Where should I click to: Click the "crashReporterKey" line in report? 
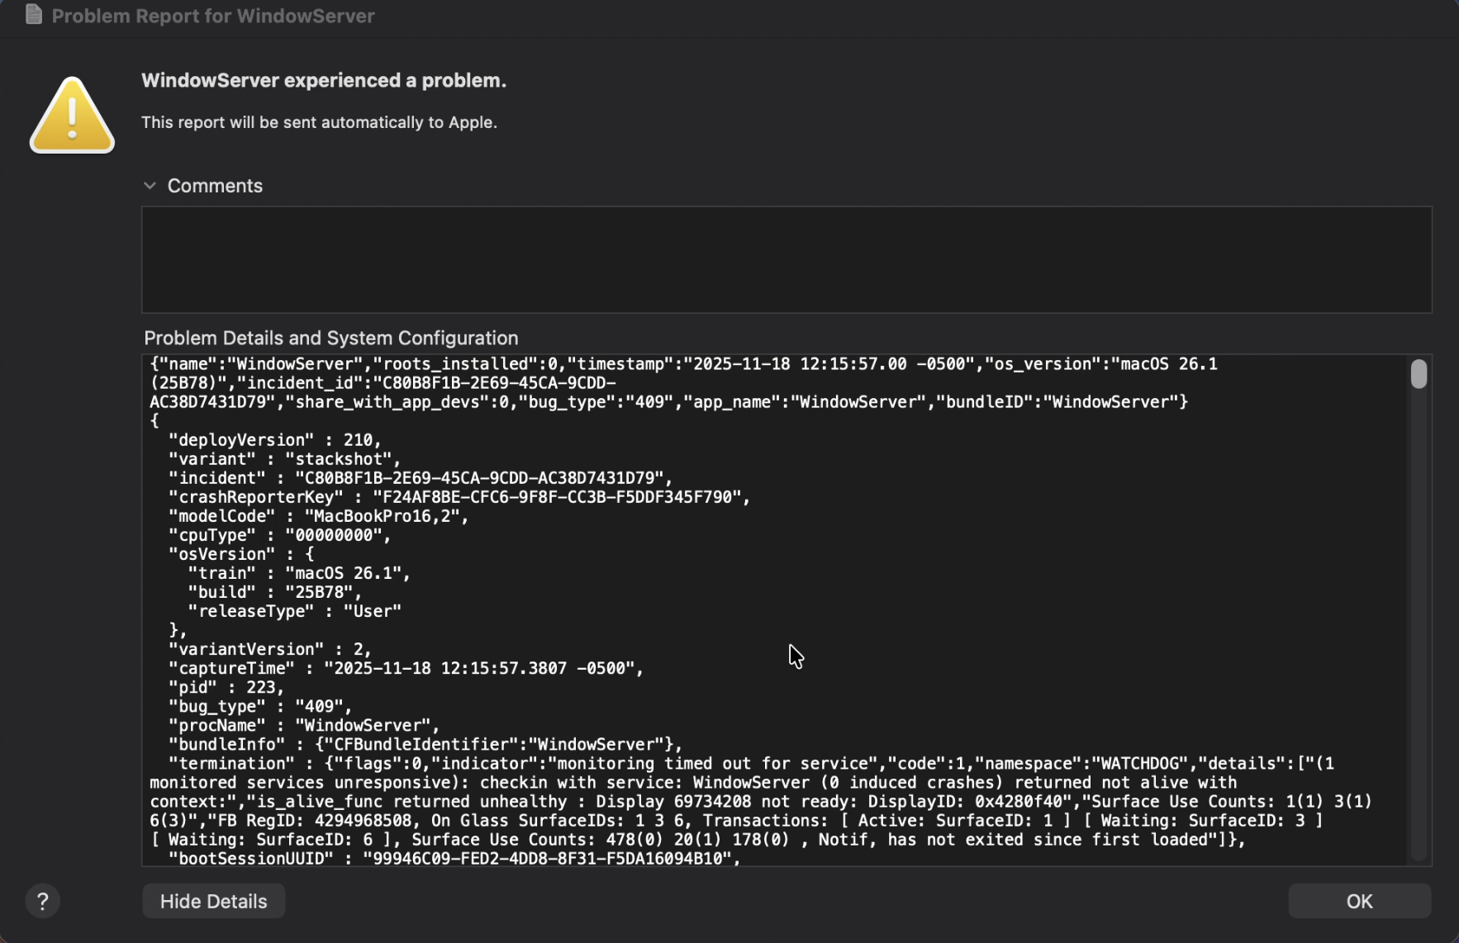459,497
